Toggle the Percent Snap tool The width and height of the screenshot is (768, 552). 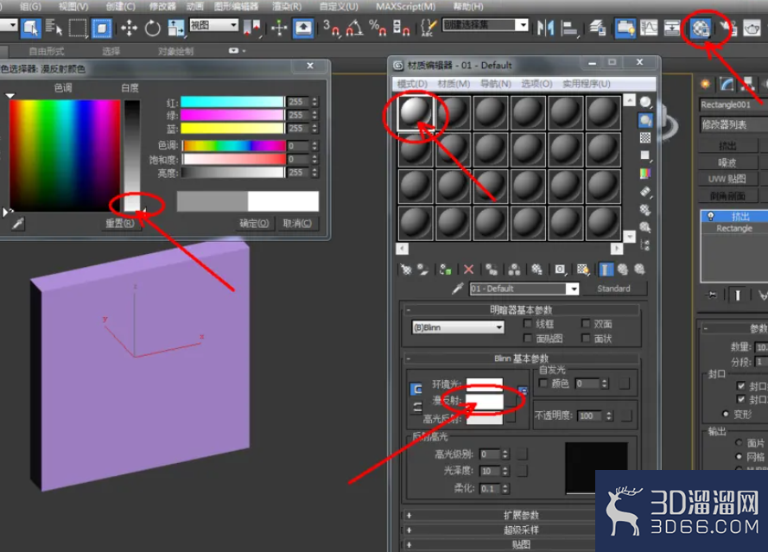[x=378, y=28]
